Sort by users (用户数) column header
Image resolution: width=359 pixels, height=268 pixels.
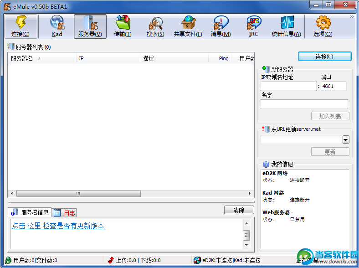(x=243, y=58)
